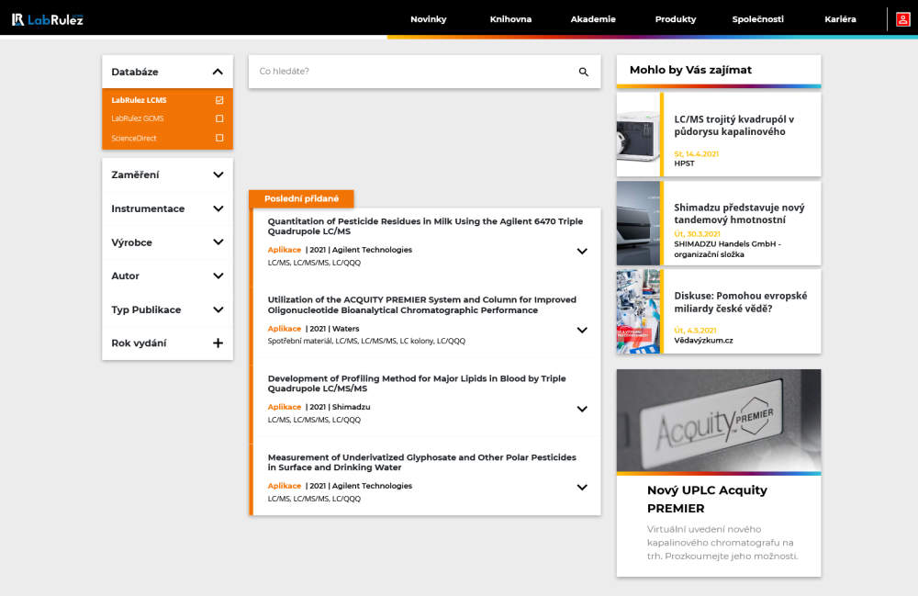Click 'HPST' source text
918x596 pixels.
(x=684, y=163)
